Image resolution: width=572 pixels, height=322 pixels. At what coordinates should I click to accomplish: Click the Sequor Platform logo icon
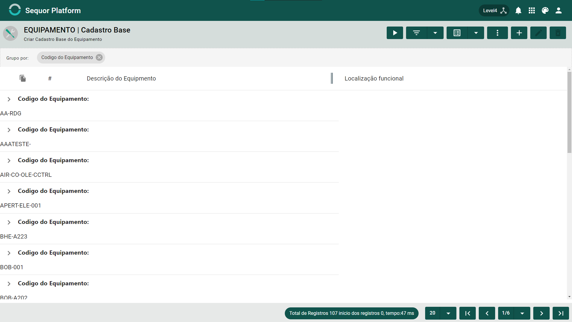[x=15, y=10]
